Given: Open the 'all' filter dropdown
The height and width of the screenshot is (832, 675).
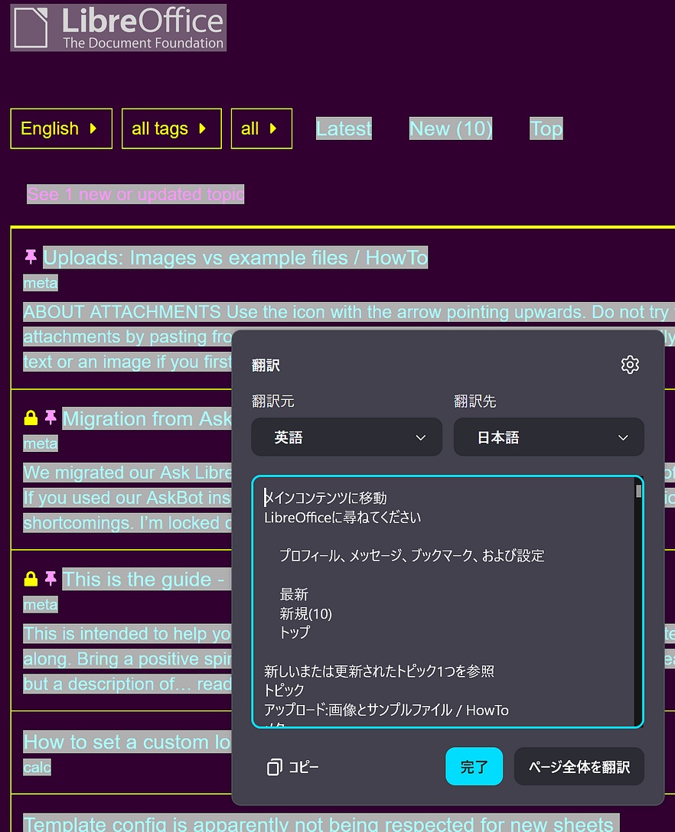Looking at the screenshot, I should [261, 128].
